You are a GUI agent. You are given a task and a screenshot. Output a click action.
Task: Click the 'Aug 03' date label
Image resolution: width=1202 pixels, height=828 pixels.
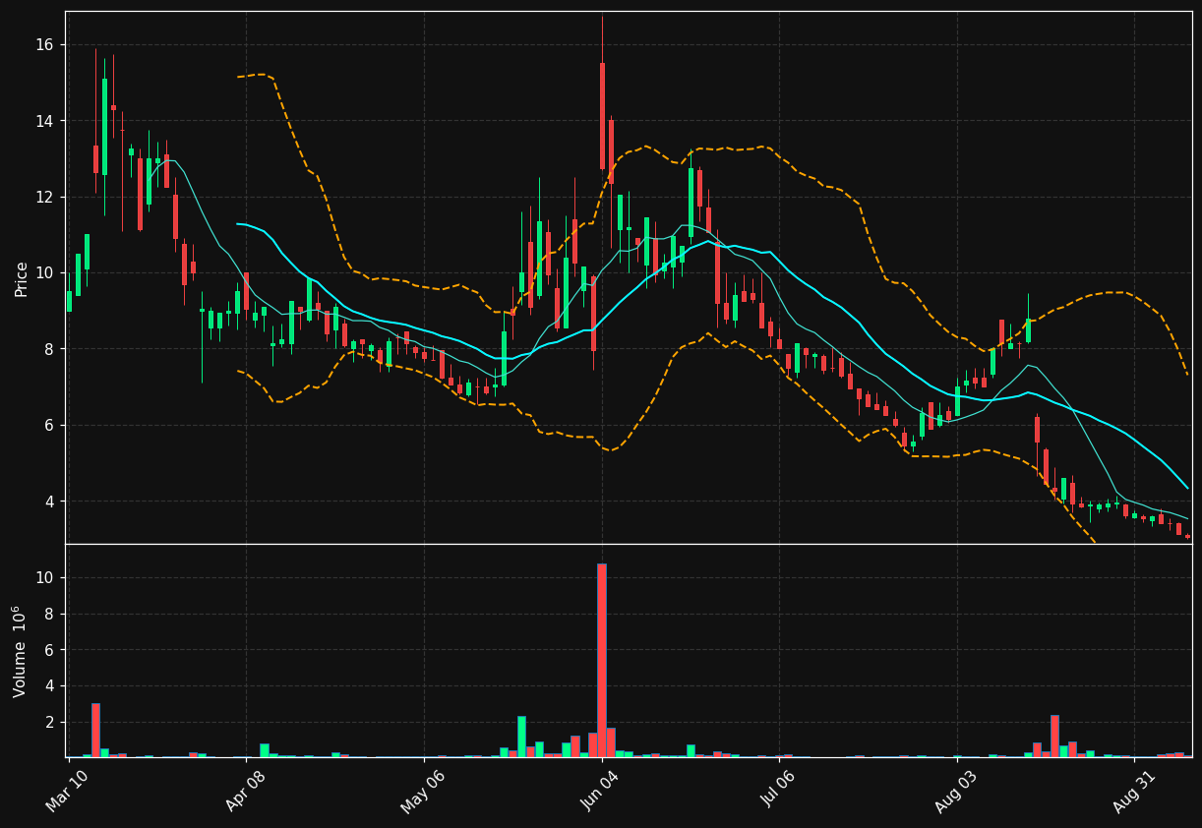[957, 791]
